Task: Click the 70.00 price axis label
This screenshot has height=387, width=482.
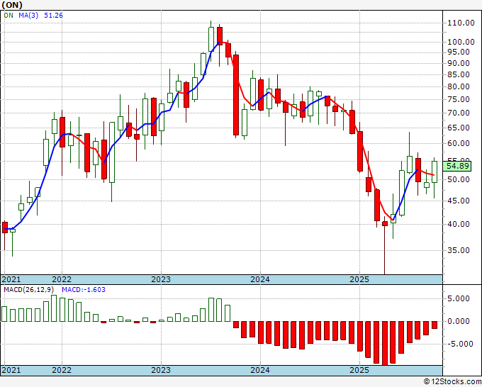Action: click(459, 113)
